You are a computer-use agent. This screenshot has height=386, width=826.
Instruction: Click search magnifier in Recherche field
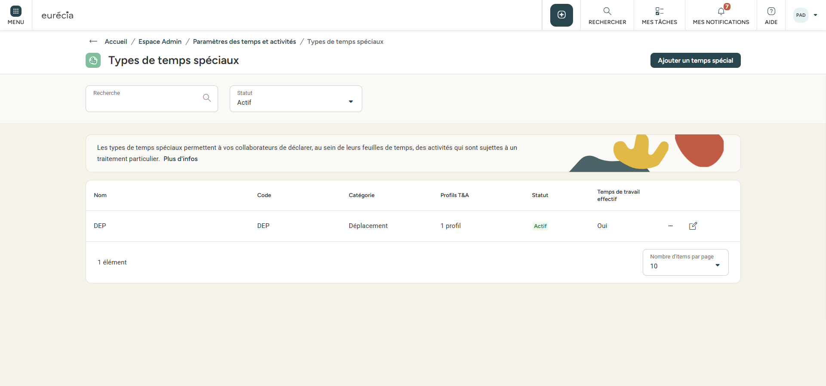[206, 98]
